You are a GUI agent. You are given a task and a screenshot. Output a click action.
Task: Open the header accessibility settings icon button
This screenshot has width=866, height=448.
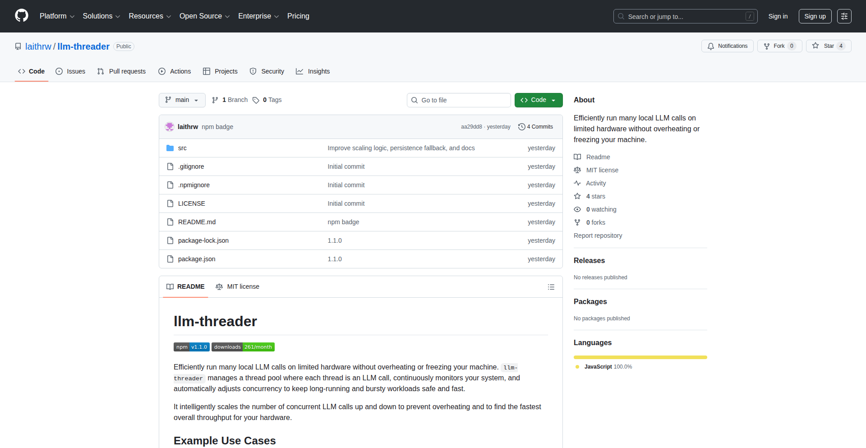point(844,16)
